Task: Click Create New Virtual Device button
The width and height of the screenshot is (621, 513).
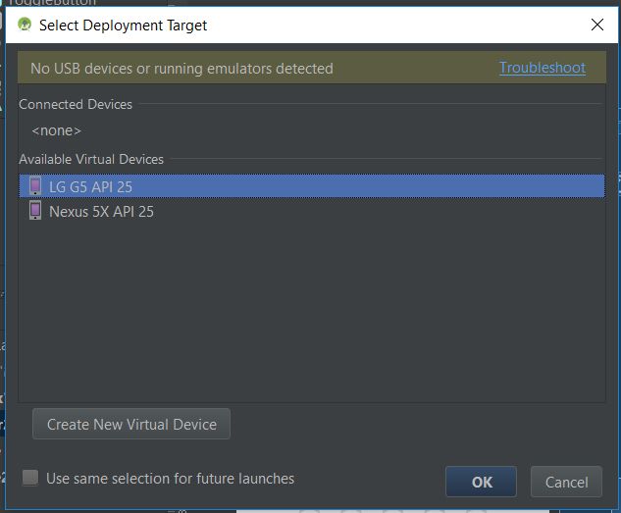Action: click(131, 424)
